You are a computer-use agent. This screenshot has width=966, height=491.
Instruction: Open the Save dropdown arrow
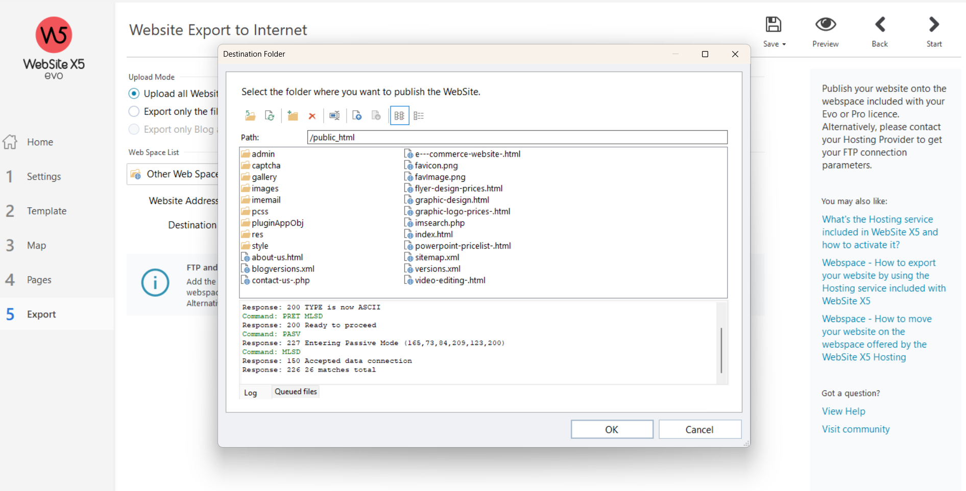click(x=784, y=44)
